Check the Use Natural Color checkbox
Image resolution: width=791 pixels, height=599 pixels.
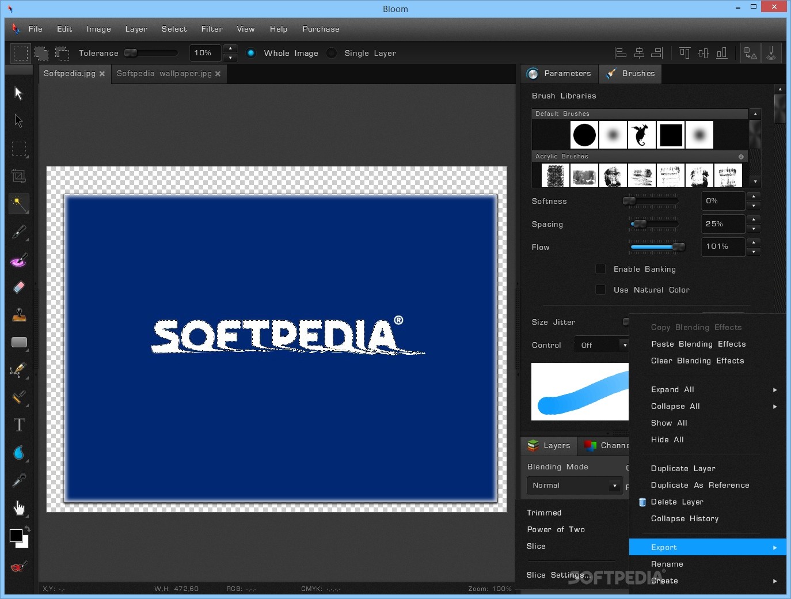[600, 290]
